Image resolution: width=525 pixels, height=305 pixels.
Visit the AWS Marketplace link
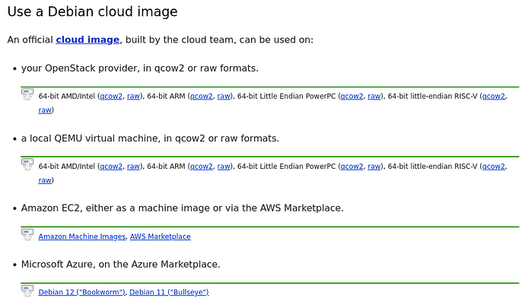(160, 237)
